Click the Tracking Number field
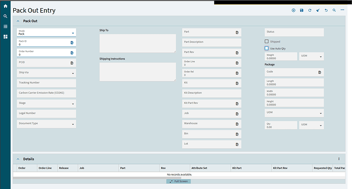Image resolution: width=352 pixels, height=189 pixels. [x=46, y=84]
